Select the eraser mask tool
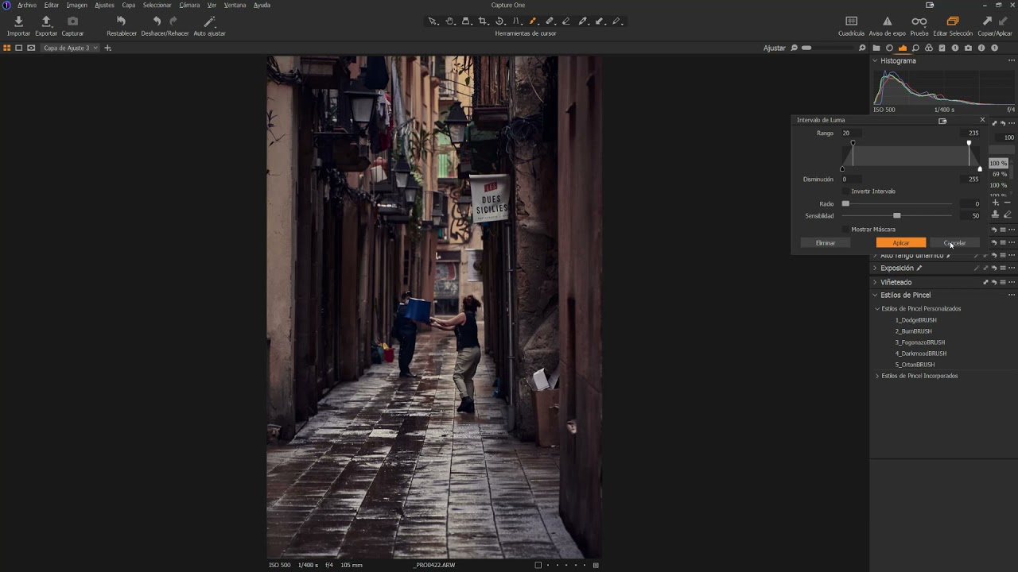 point(566,21)
